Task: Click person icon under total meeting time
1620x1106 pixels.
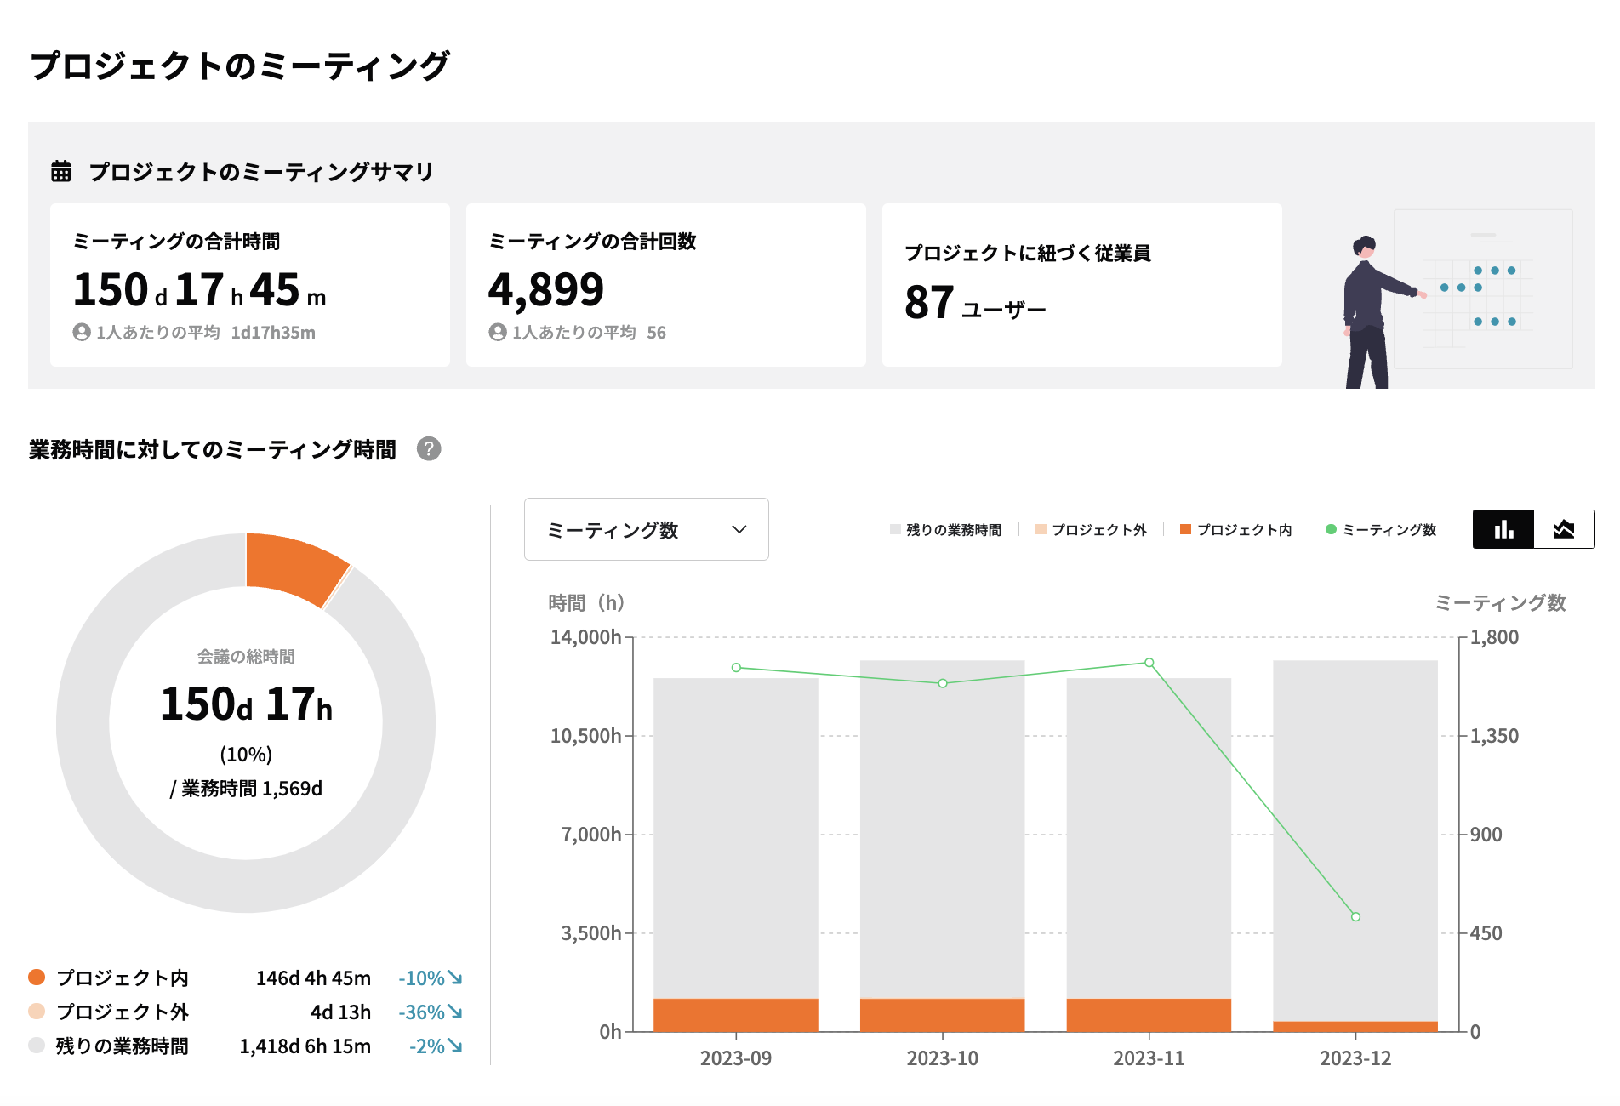Action: tap(82, 333)
